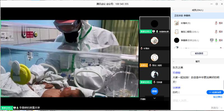This screenshot has width=224, height=111.
Task: Expand more participants with the down chevron
Action: pyautogui.click(x=155, y=98)
